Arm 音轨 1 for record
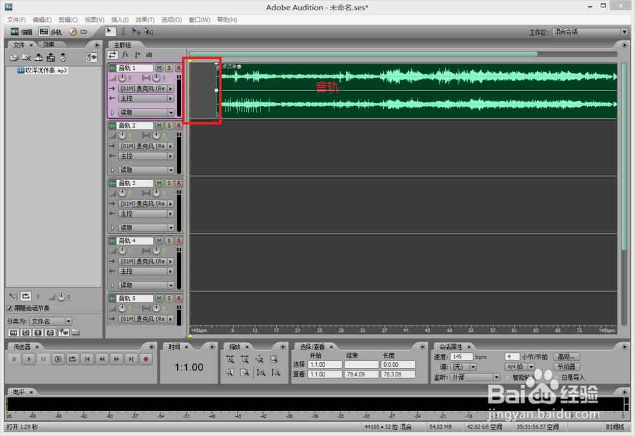Image resolution: width=635 pixels, height=436 pixels. pos(178,67)
